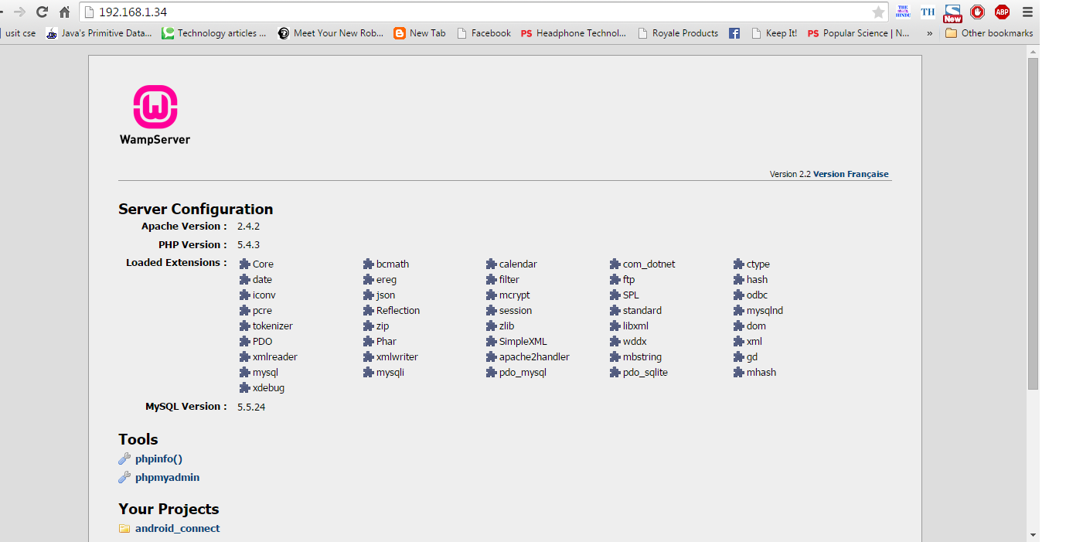Open the phpmyadmin link

tap(167, 478)
